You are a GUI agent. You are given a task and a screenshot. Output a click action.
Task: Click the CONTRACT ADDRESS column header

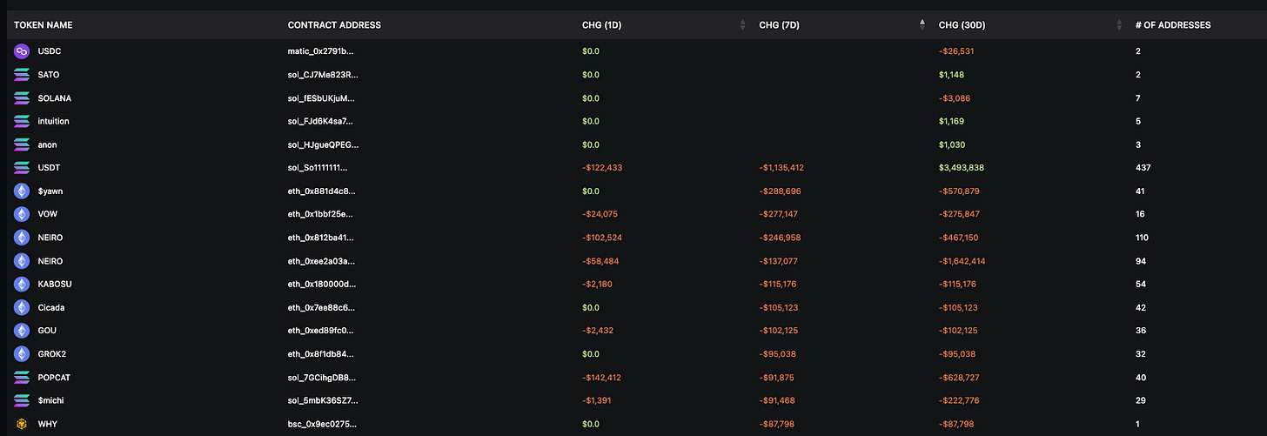point(334,25)
